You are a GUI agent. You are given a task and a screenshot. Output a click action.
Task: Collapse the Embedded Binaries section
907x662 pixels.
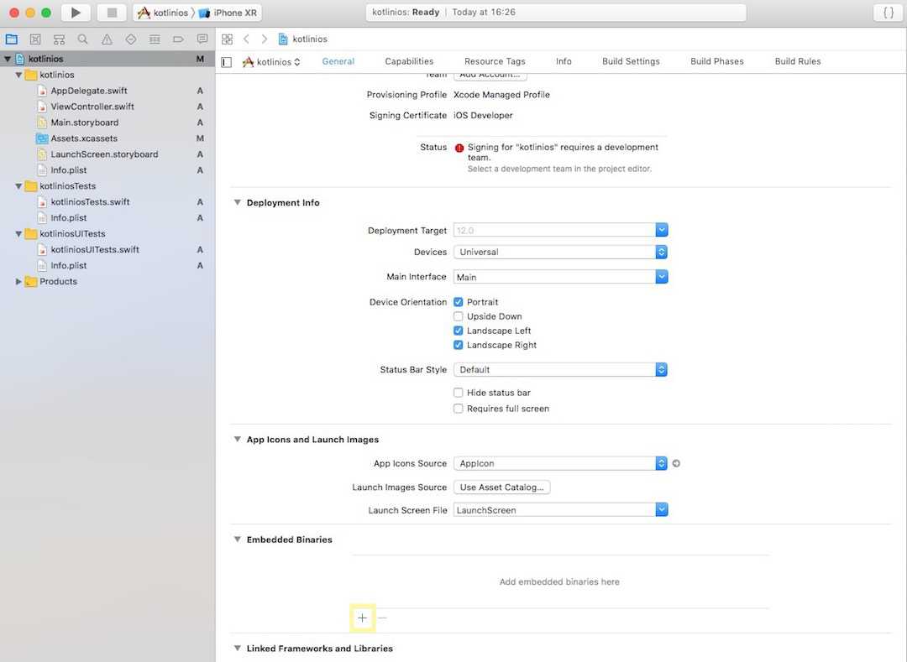click(x=237, y=540)
